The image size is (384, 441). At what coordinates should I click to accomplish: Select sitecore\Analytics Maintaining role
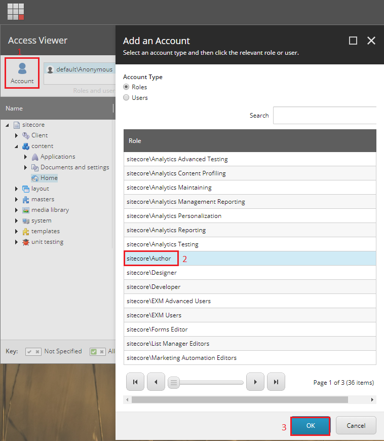[250, 188]
